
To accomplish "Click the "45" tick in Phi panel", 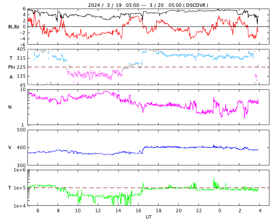I will pyautogui.click(x=23, y=85).
